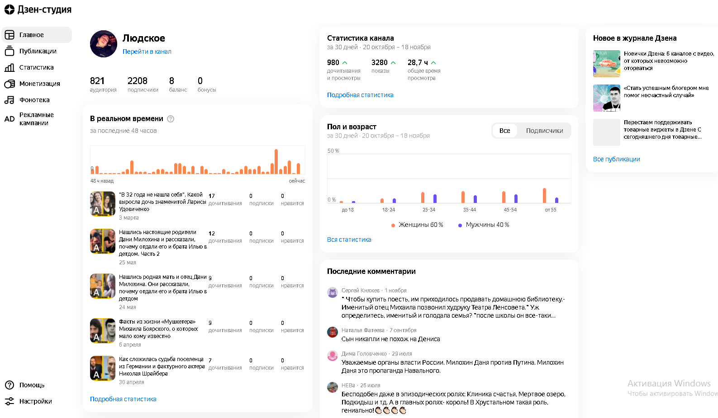
Task: Open Все публикации journal link
Action: pyautogui.click(x=617, y=159)
